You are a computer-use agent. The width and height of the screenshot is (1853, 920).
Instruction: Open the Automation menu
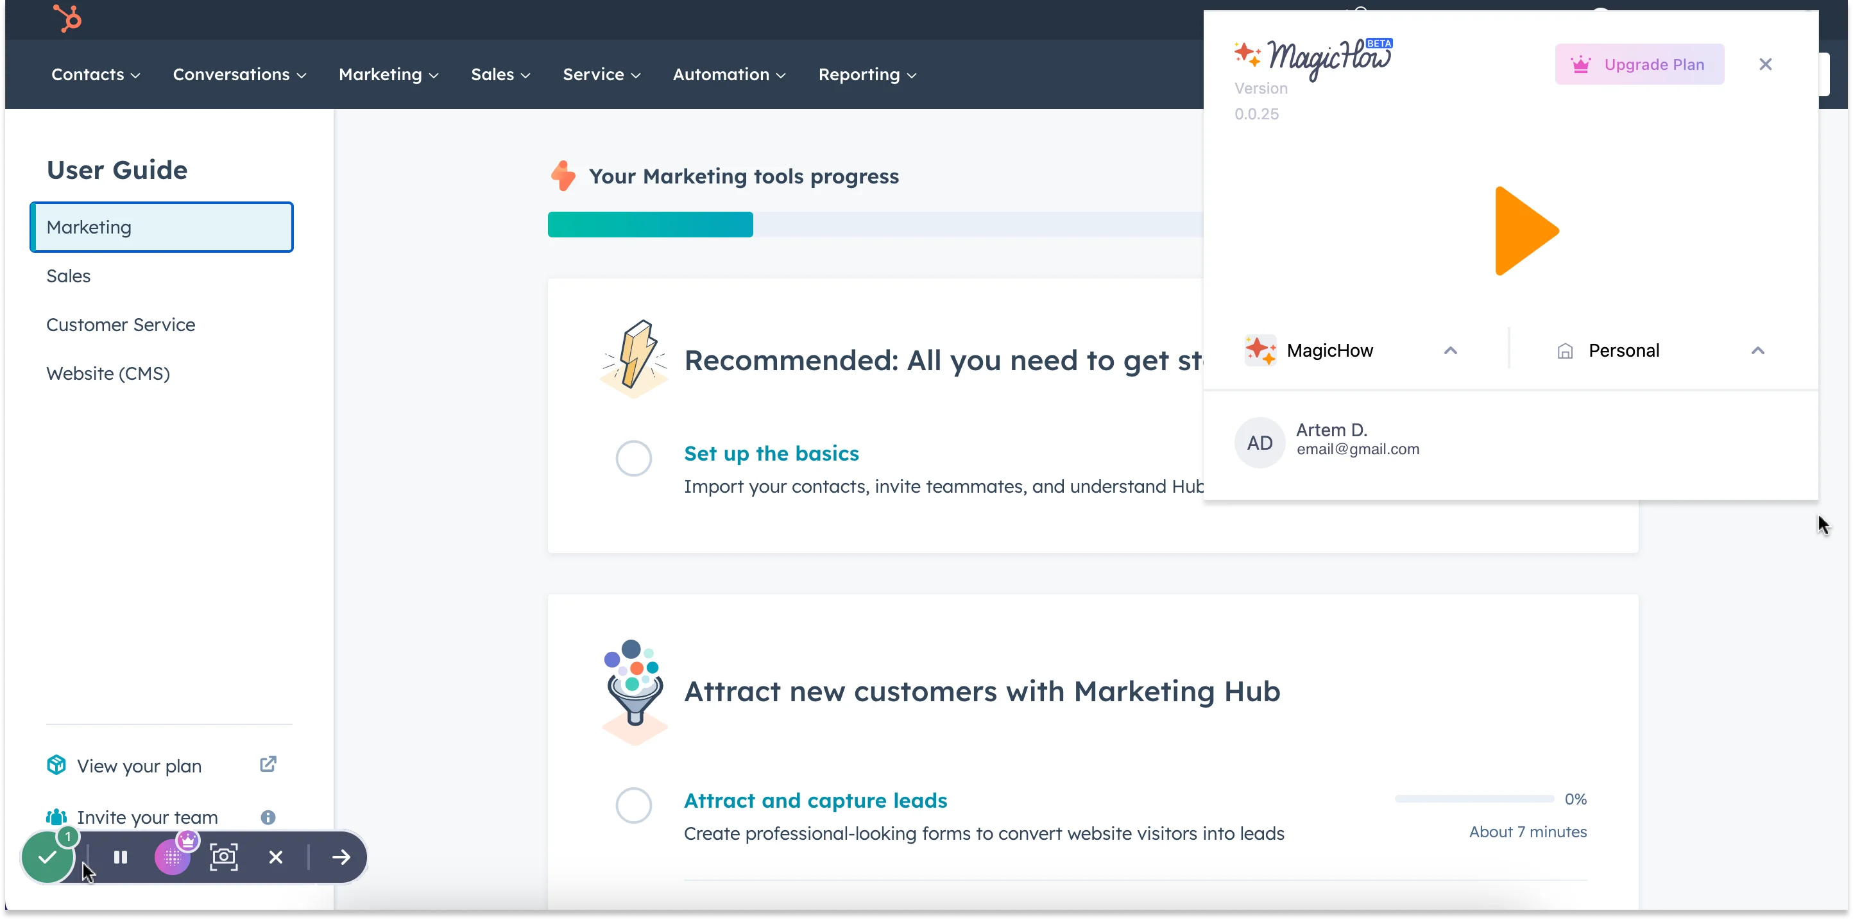(x=728, y=74)
